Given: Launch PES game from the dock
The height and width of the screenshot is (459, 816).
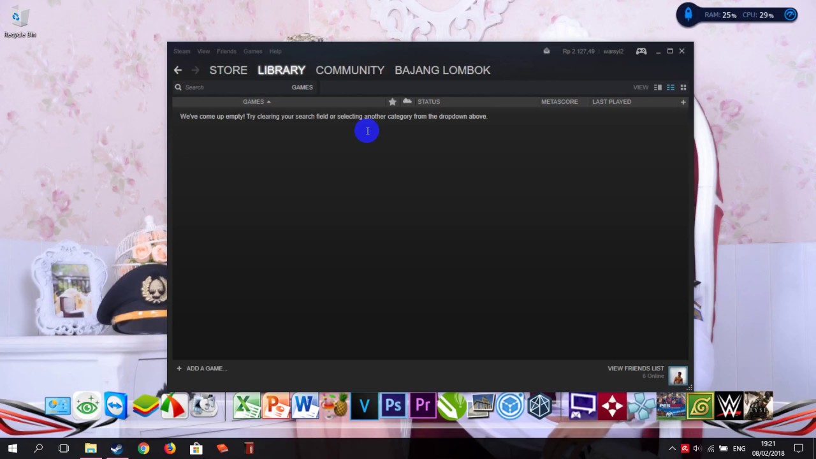Looking at the screenshot, I should (671, 406).
